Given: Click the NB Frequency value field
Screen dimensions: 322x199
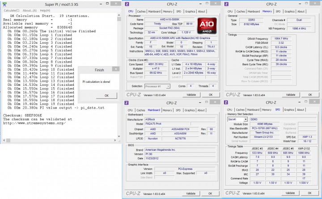Looking at the screenshot, I should (299, 29).
